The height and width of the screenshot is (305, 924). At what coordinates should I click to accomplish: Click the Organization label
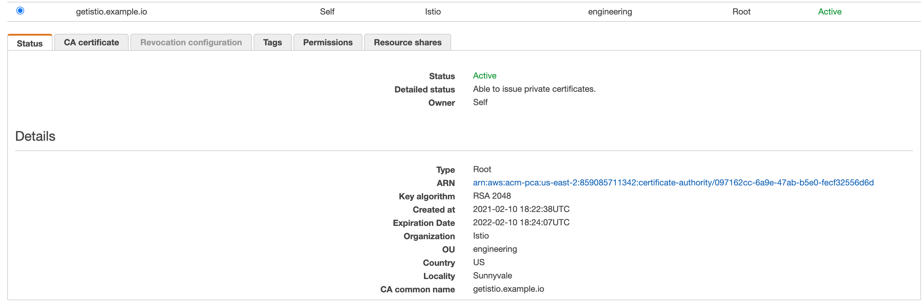click(x=429, y=236)
